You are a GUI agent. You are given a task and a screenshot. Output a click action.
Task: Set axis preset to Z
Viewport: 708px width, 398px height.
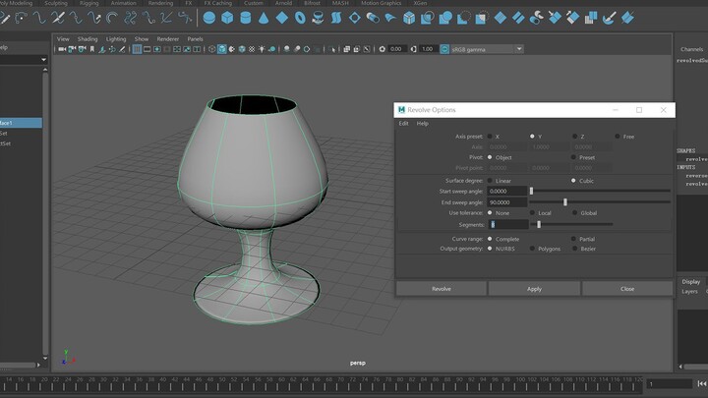pyautogui.click(x=575, y=137)
